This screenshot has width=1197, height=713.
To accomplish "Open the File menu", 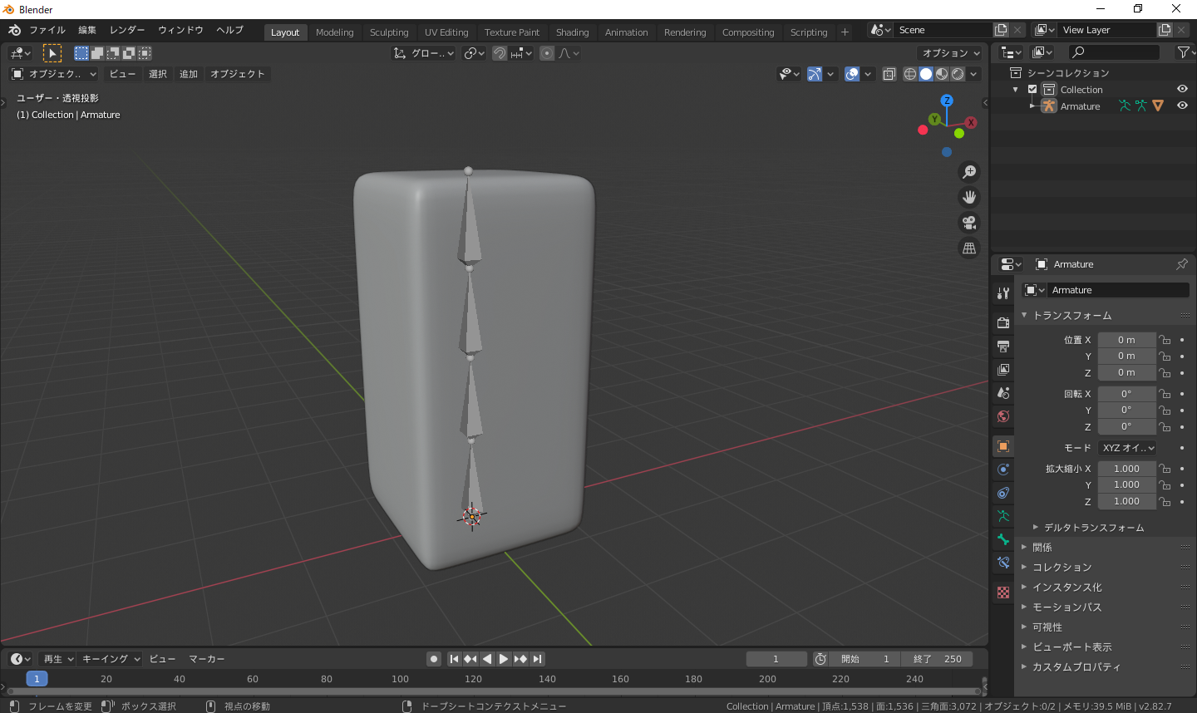I will (47, 30).
